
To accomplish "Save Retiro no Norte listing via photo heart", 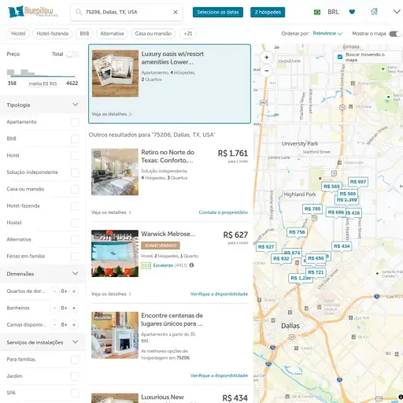I will click(x=98, y=154).
